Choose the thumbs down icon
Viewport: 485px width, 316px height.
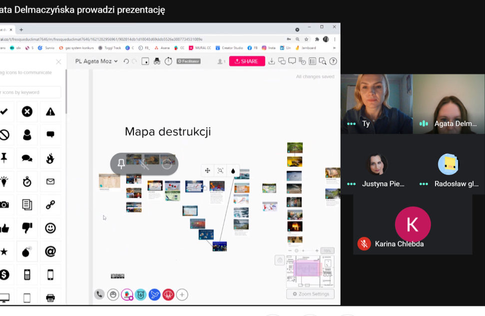pos(27,228)
